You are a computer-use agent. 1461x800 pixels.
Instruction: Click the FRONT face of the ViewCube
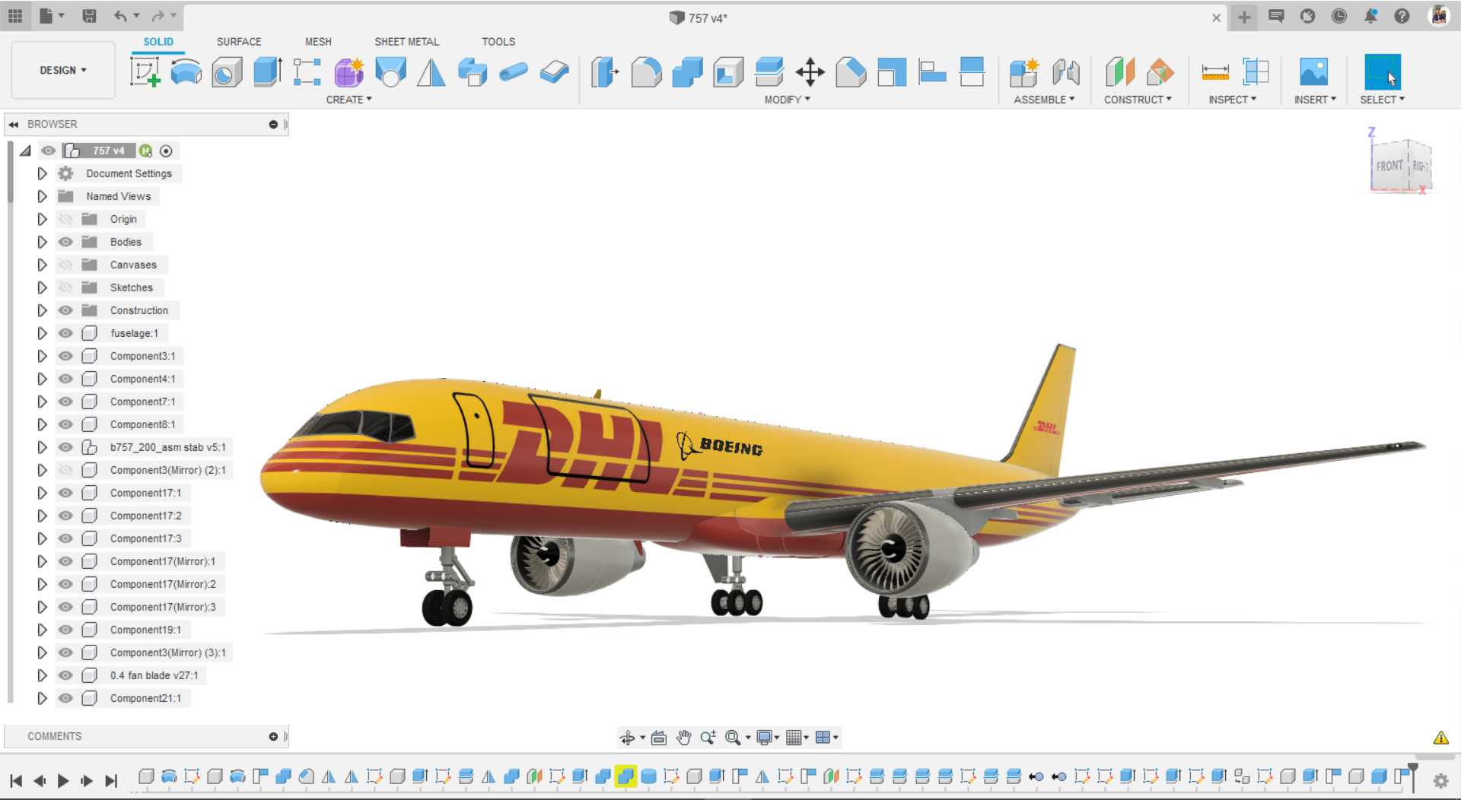[1389, 166]
